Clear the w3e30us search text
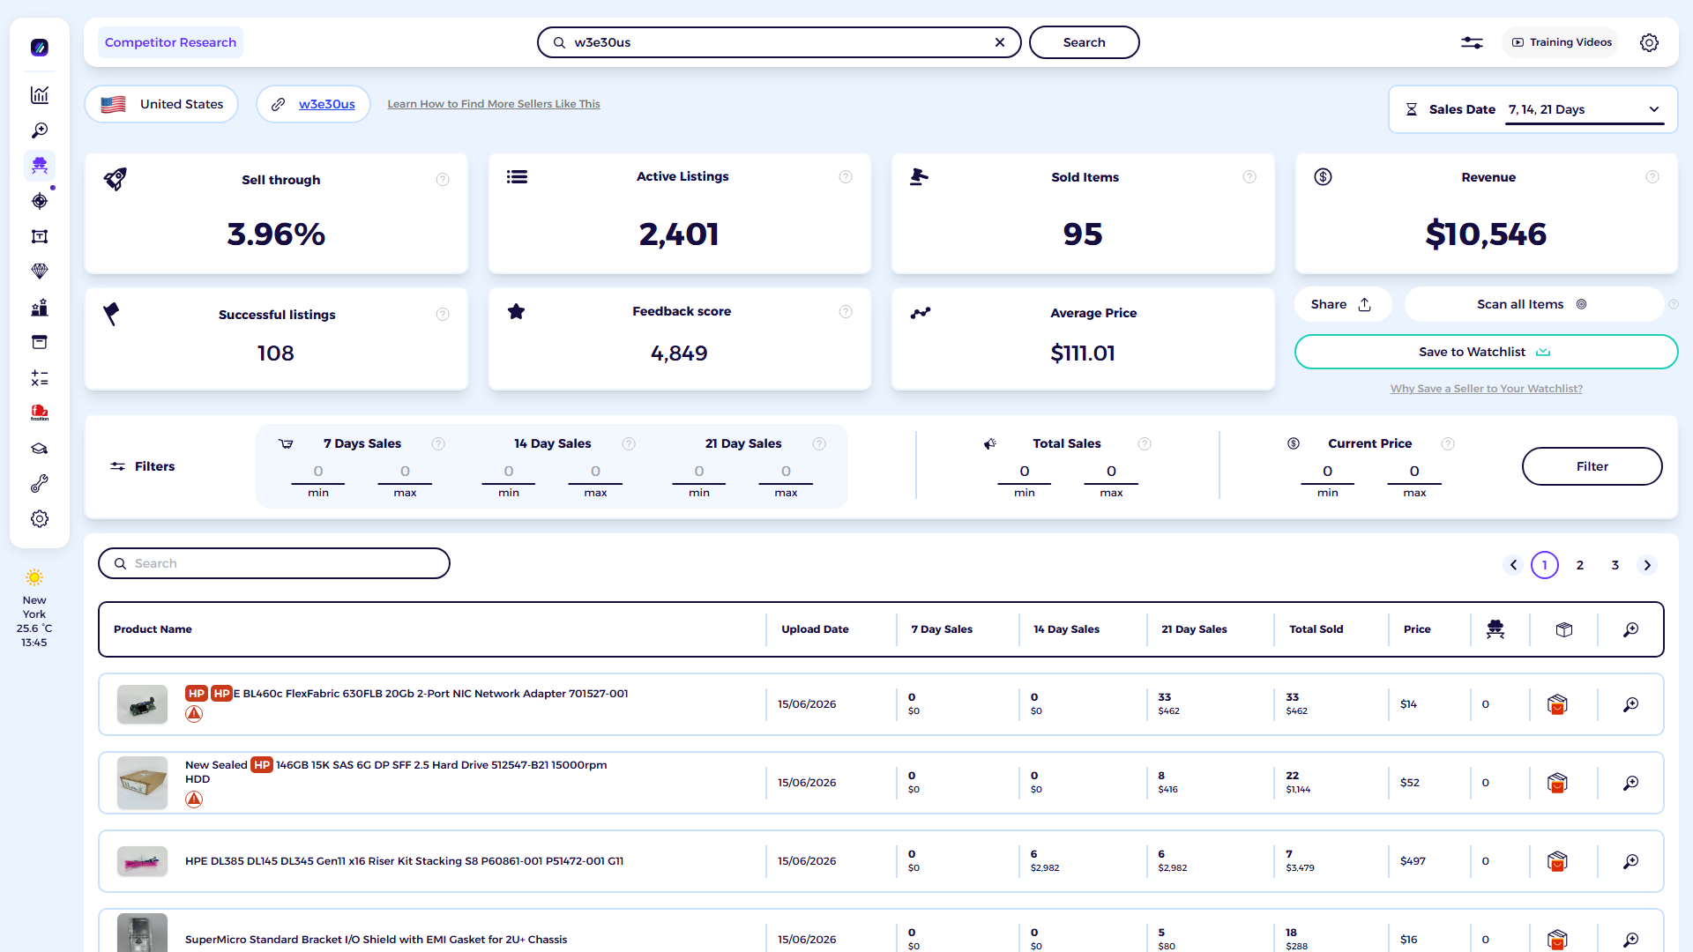 (x=1000, y=42)
